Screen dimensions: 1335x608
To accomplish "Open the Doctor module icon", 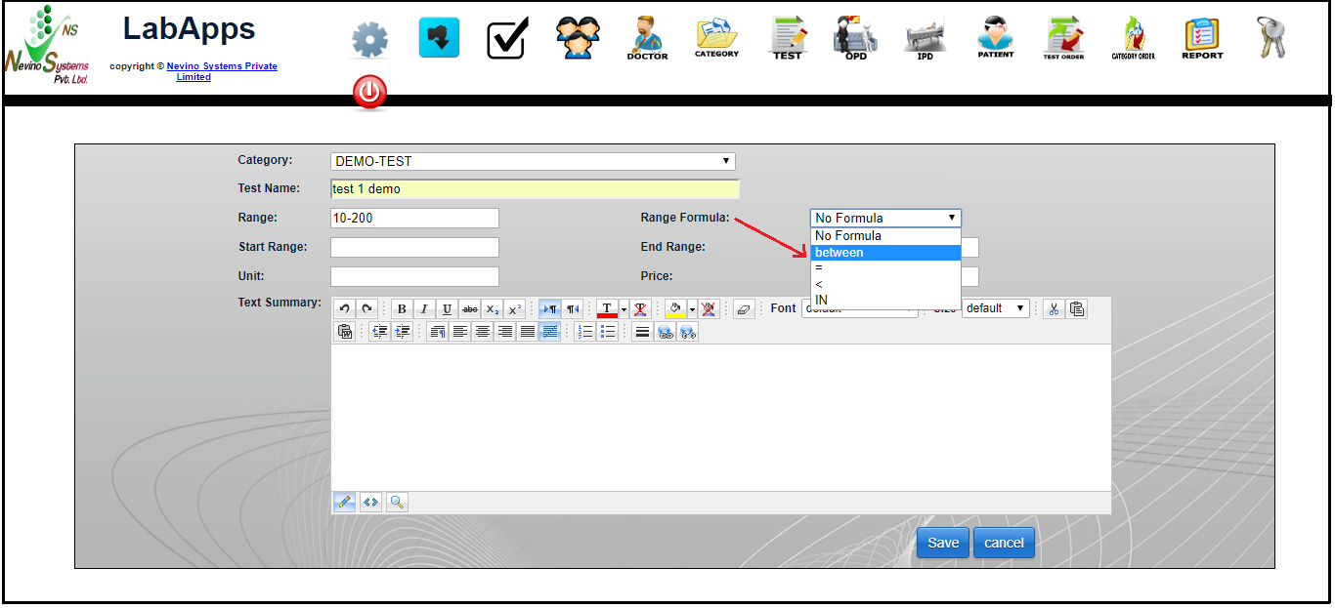I will pos(647,39).
